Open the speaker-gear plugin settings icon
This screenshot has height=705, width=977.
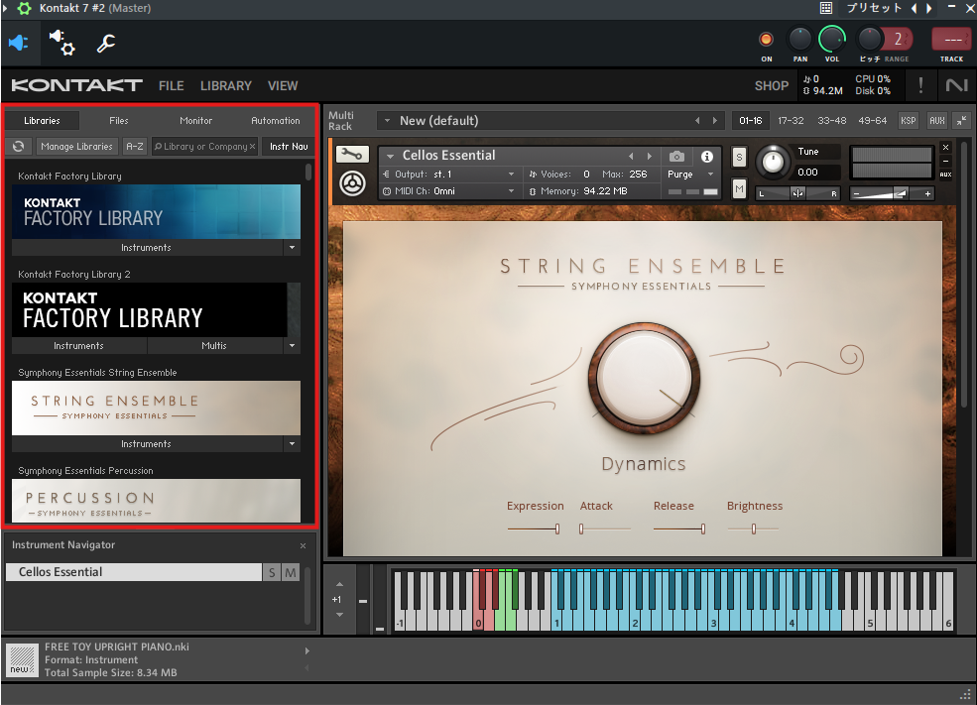[x=62, y=43]
